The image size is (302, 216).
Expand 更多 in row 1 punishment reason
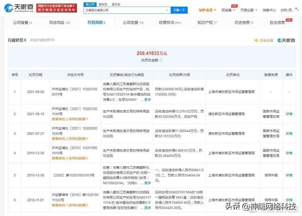point(148,100)
